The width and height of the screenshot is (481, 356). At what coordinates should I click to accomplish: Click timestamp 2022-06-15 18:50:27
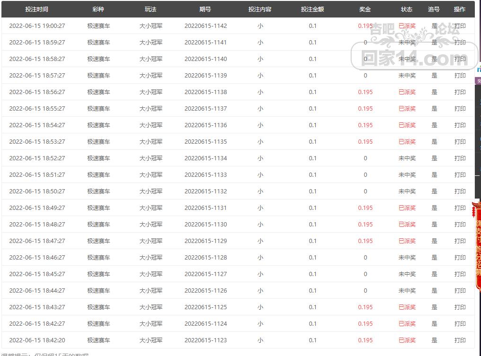[x=37, y=191]
